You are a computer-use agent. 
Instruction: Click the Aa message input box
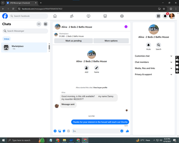[96, 131]
